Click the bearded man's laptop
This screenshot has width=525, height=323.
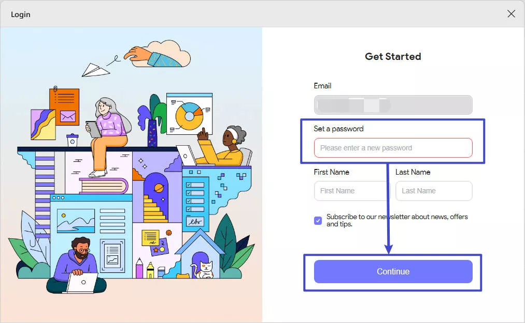click(82, 283)
